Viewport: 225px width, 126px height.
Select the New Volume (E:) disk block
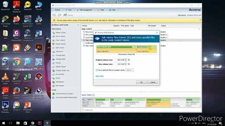(193, 103)
